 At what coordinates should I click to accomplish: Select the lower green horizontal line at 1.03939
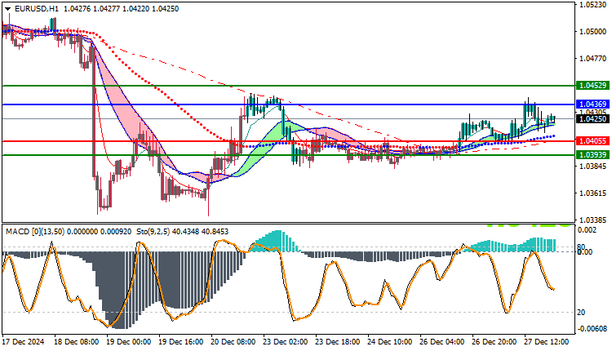[288, 155]
